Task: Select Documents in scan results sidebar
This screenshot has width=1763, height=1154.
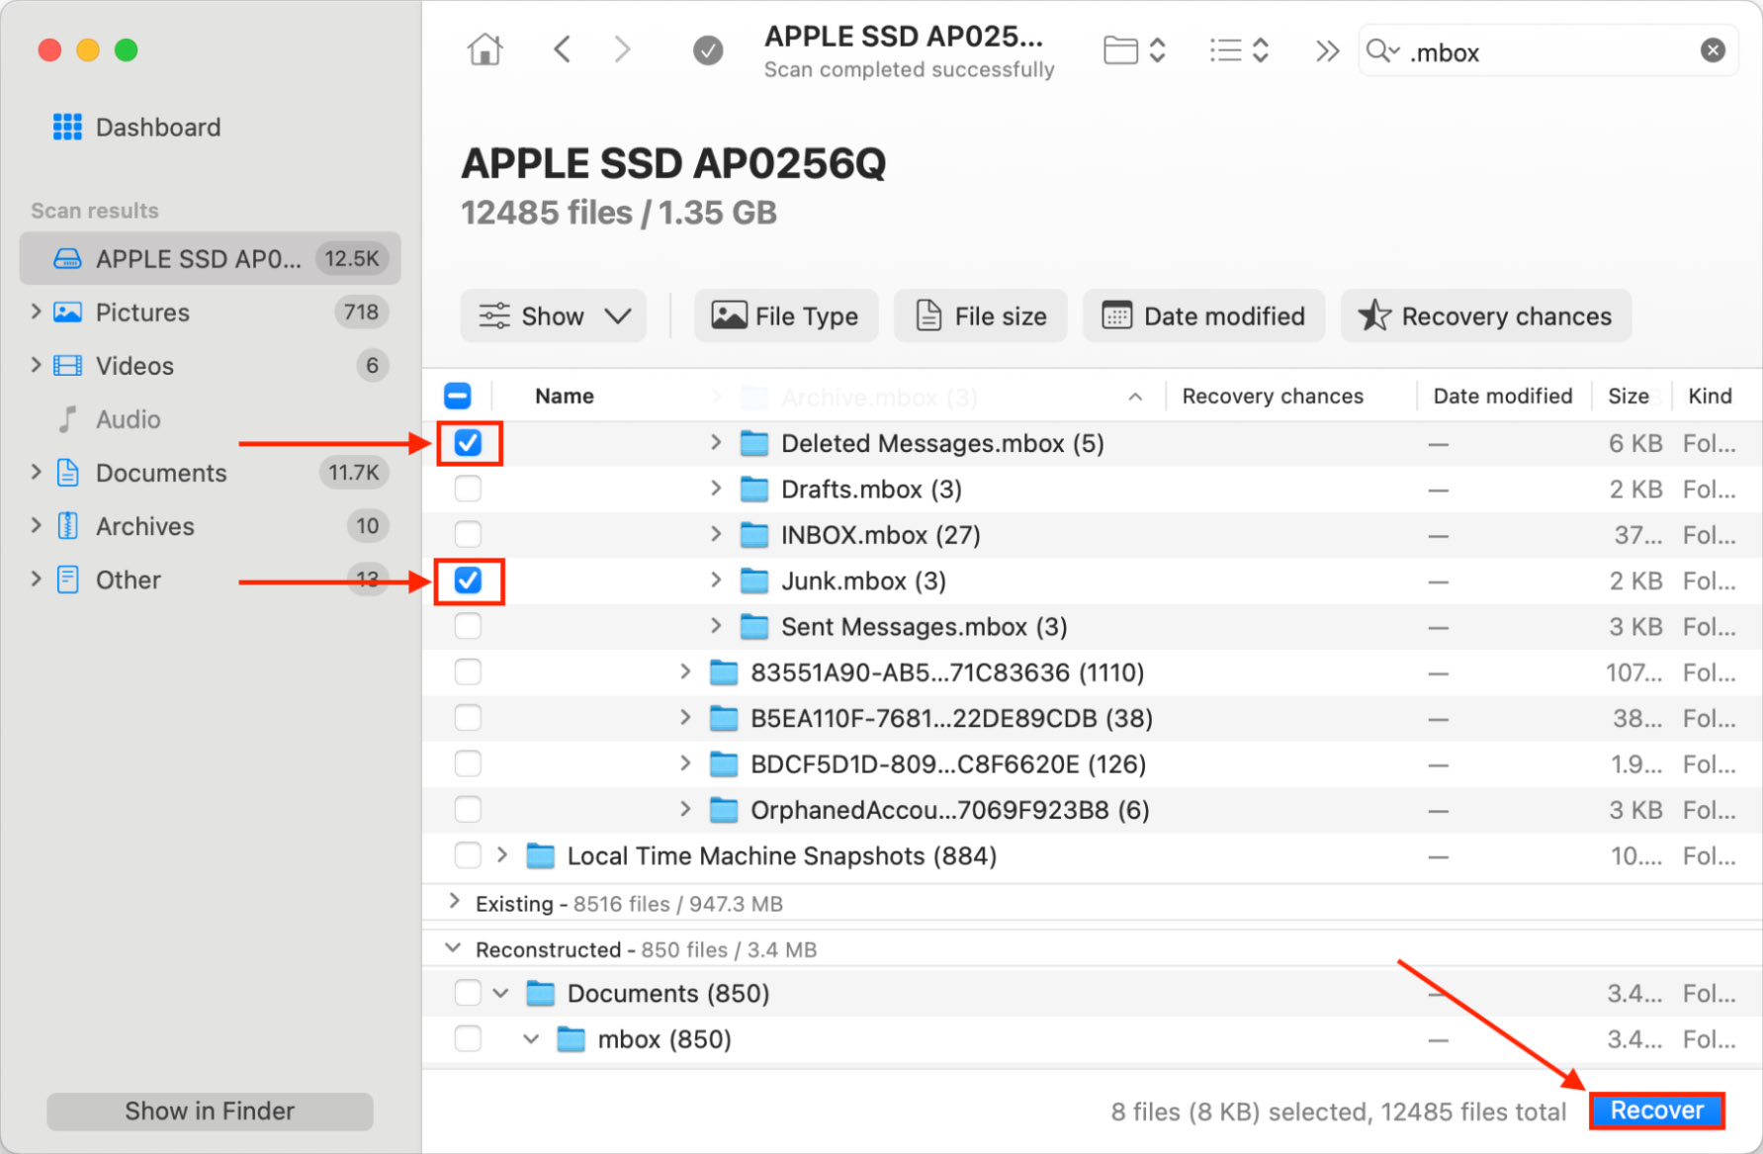Action: coord(161,473)
